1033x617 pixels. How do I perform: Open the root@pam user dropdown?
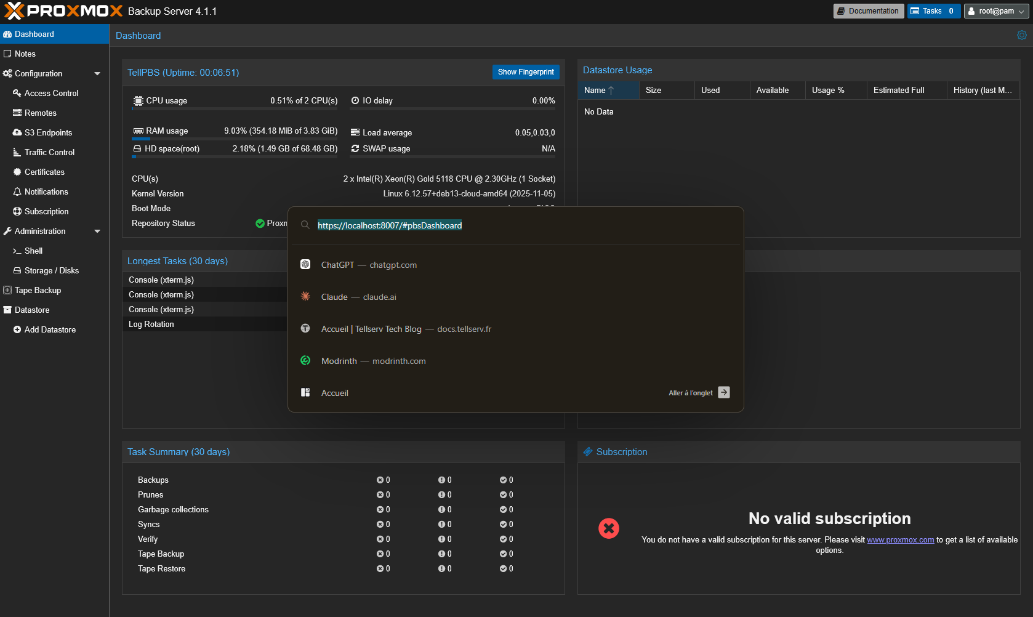point(995,11)
